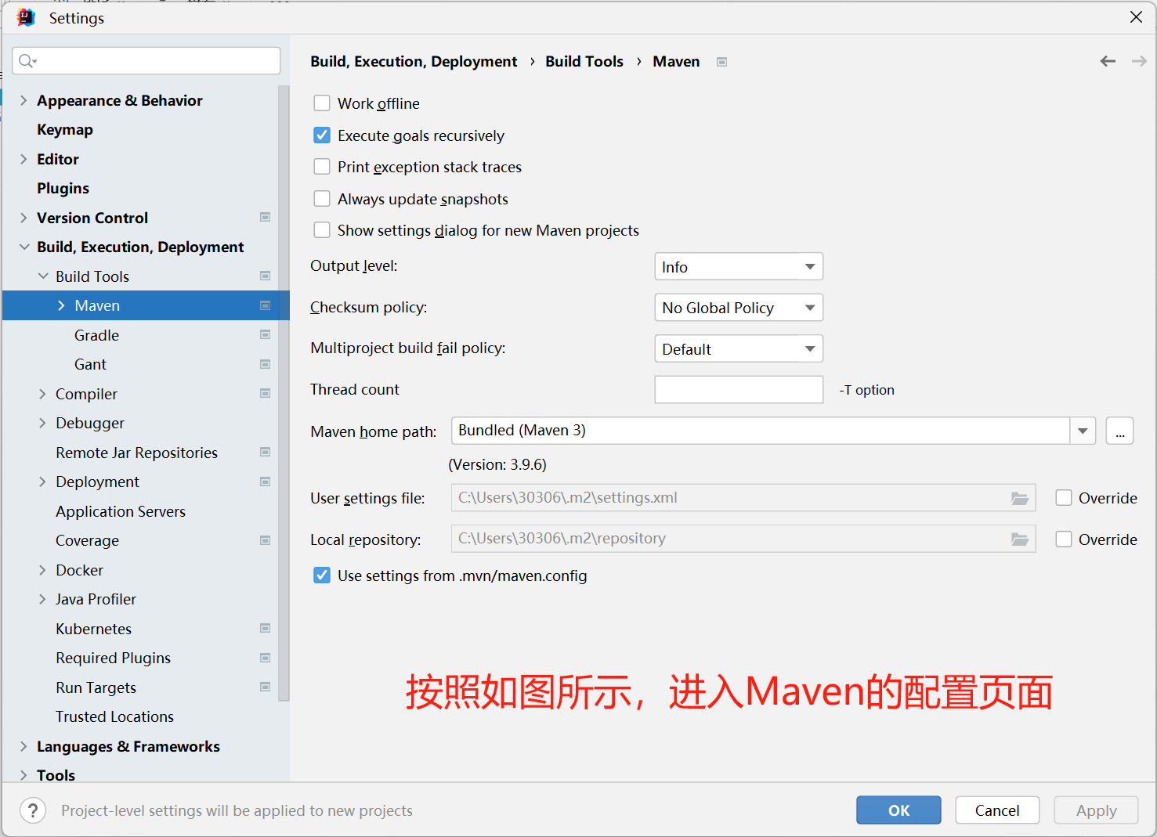Open the Output level dropdown
1157x837 pixels.
tap(739, 267)
